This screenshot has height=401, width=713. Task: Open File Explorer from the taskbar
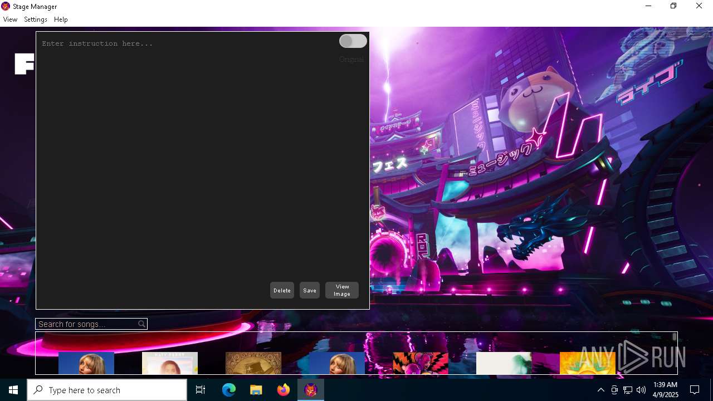[x=256, y=390]
